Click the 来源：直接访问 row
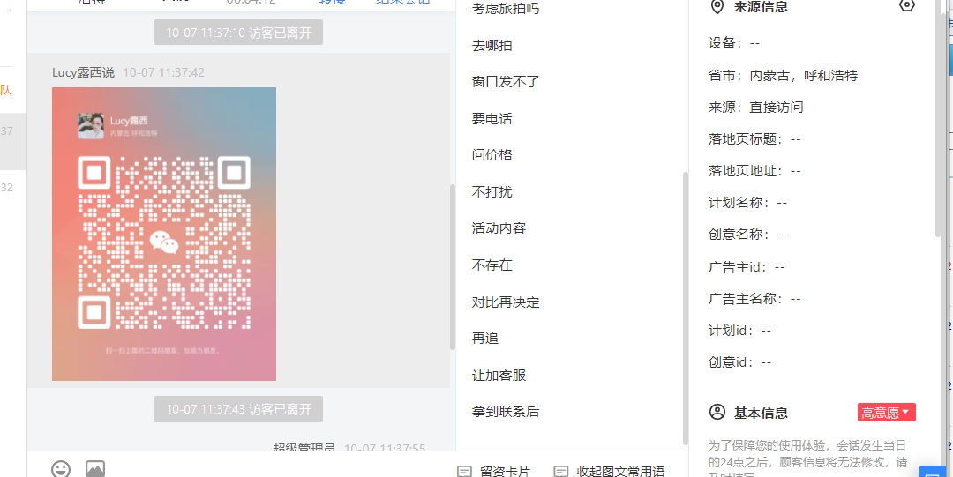The image size is (953, 477). click(755, 107)
